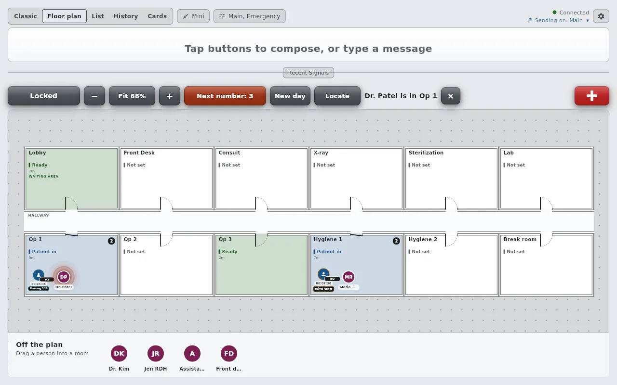The image size is (617, 385).
Task: Click the 00:07:36 patient timer
Action: point(323,283)
